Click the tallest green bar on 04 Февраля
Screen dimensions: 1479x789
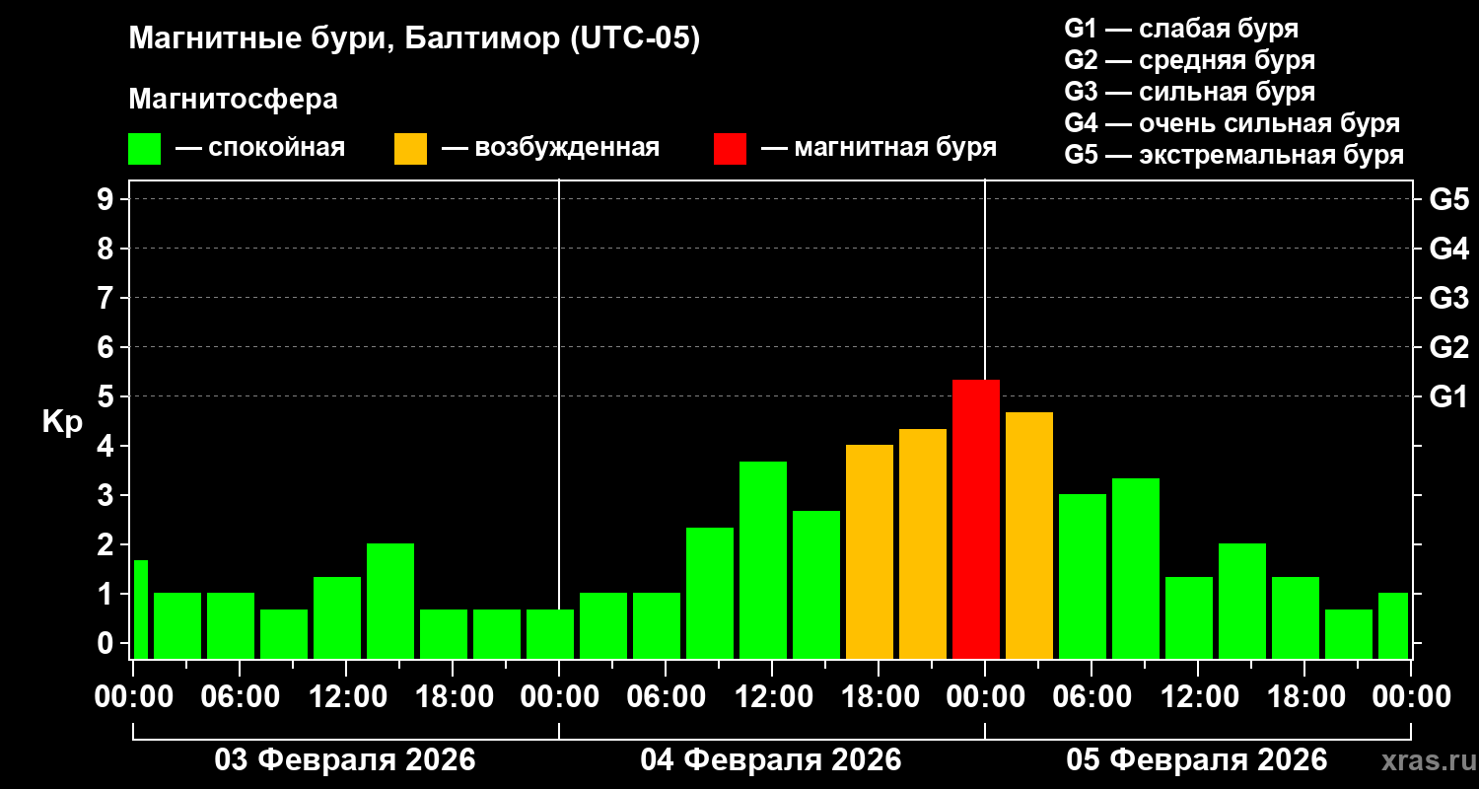(x=763, y=560)
